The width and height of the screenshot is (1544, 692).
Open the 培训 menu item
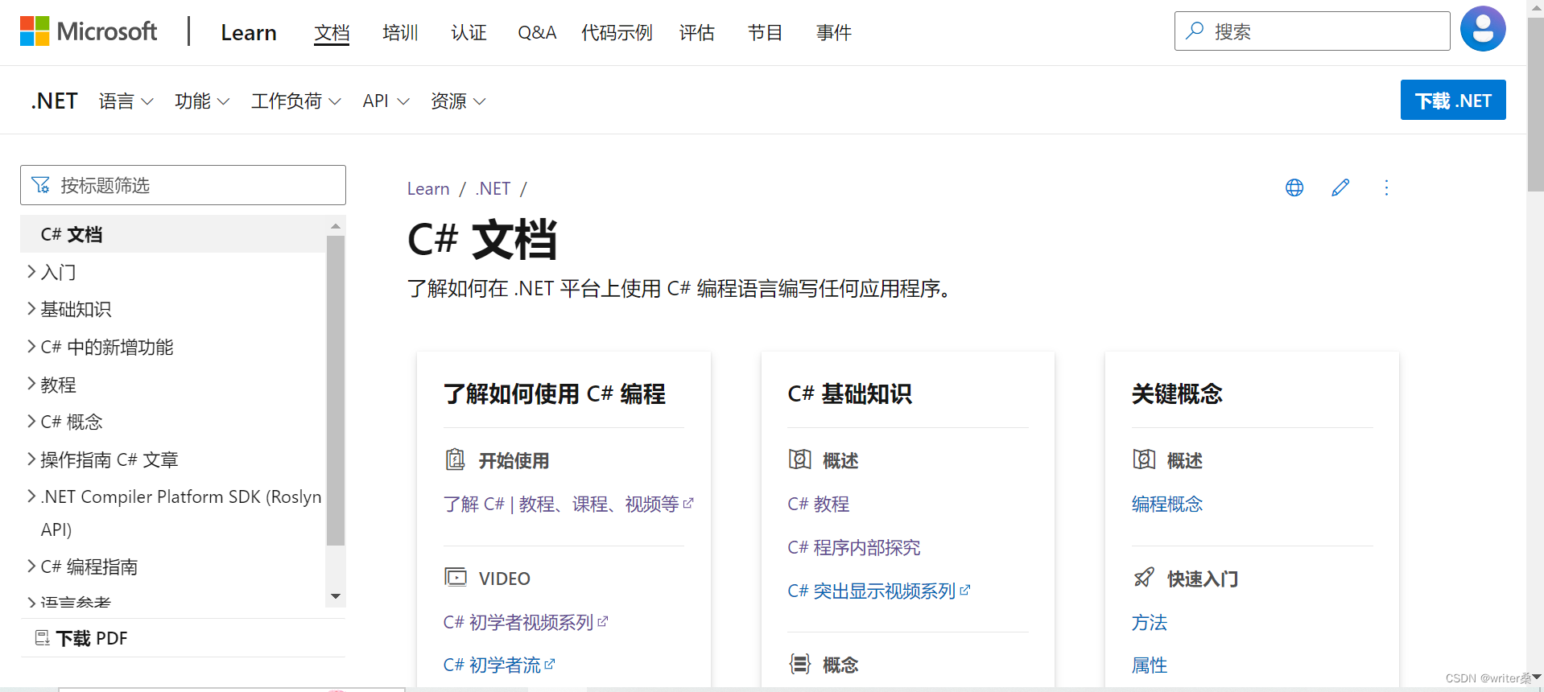click(x=400, y=33)
